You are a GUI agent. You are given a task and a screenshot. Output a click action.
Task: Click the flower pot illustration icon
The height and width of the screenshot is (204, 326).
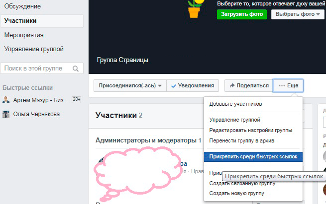195,7
